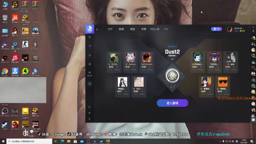This screenshot has width=256, height=144.
Task: Click the puzzle piece sidebar icon
Action: click(90, 64)
